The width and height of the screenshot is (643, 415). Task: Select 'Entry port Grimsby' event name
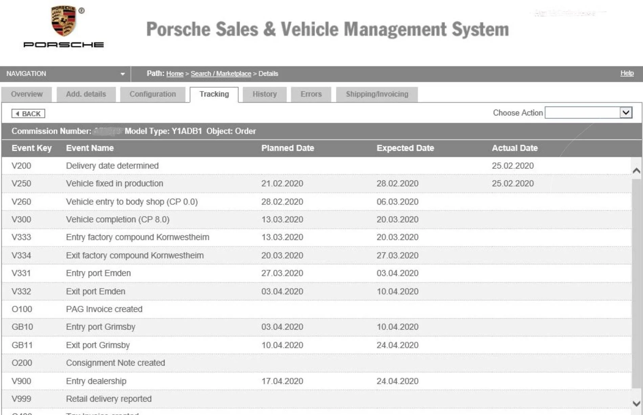(101, 327)
